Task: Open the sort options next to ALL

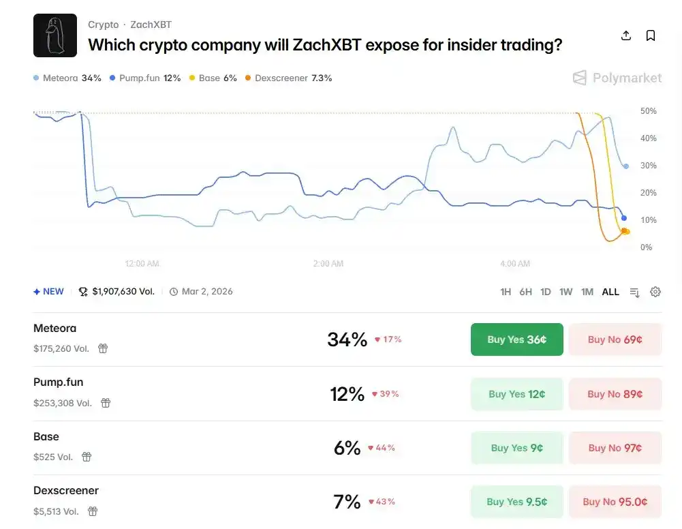Action: coord(634,292)
